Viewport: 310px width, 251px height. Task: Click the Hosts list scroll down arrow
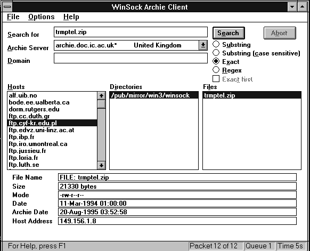(x=101, y=165)
